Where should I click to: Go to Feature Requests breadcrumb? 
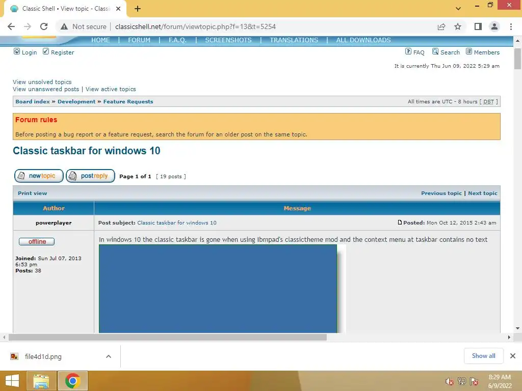(128, 102)
